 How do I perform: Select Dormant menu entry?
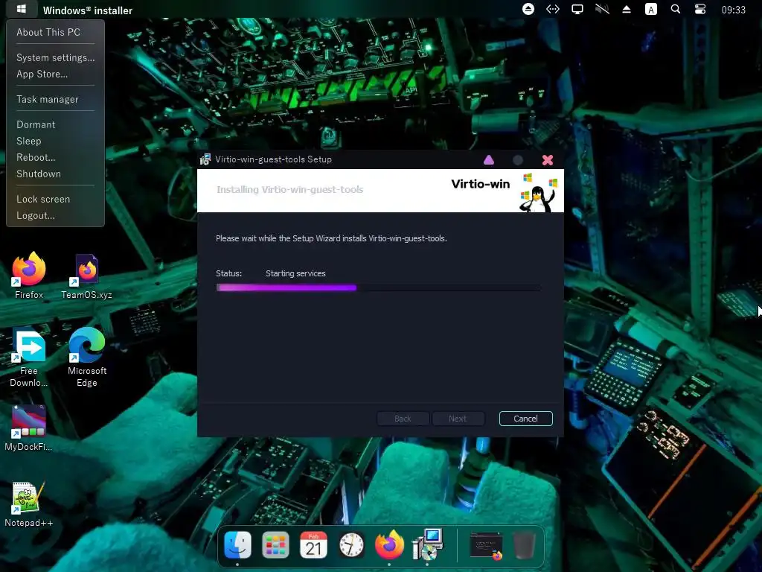click(x=36, y=124)
